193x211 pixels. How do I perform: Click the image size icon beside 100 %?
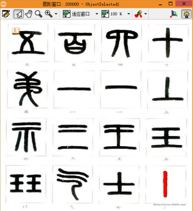point(105,14)
